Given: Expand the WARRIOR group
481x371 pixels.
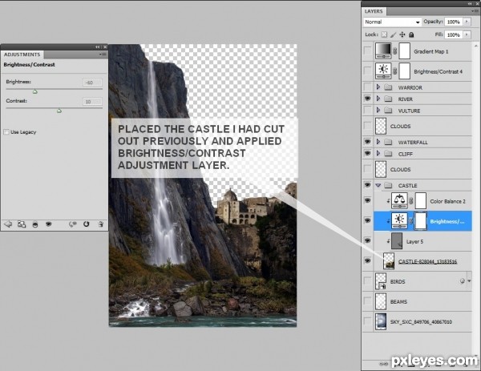Looking at the screenshot, I should click(x=378, y=87).
